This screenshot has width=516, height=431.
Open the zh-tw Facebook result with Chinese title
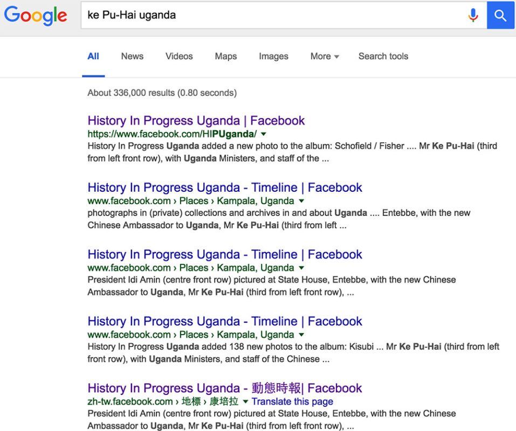coord(225,388)
